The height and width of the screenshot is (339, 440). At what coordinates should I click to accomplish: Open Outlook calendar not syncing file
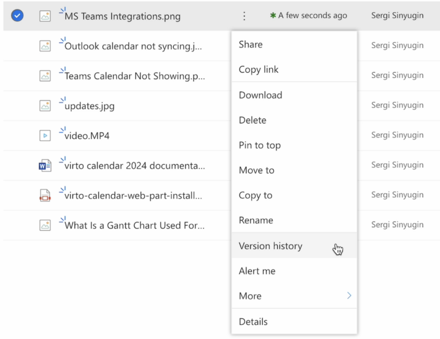pos(133,46)
